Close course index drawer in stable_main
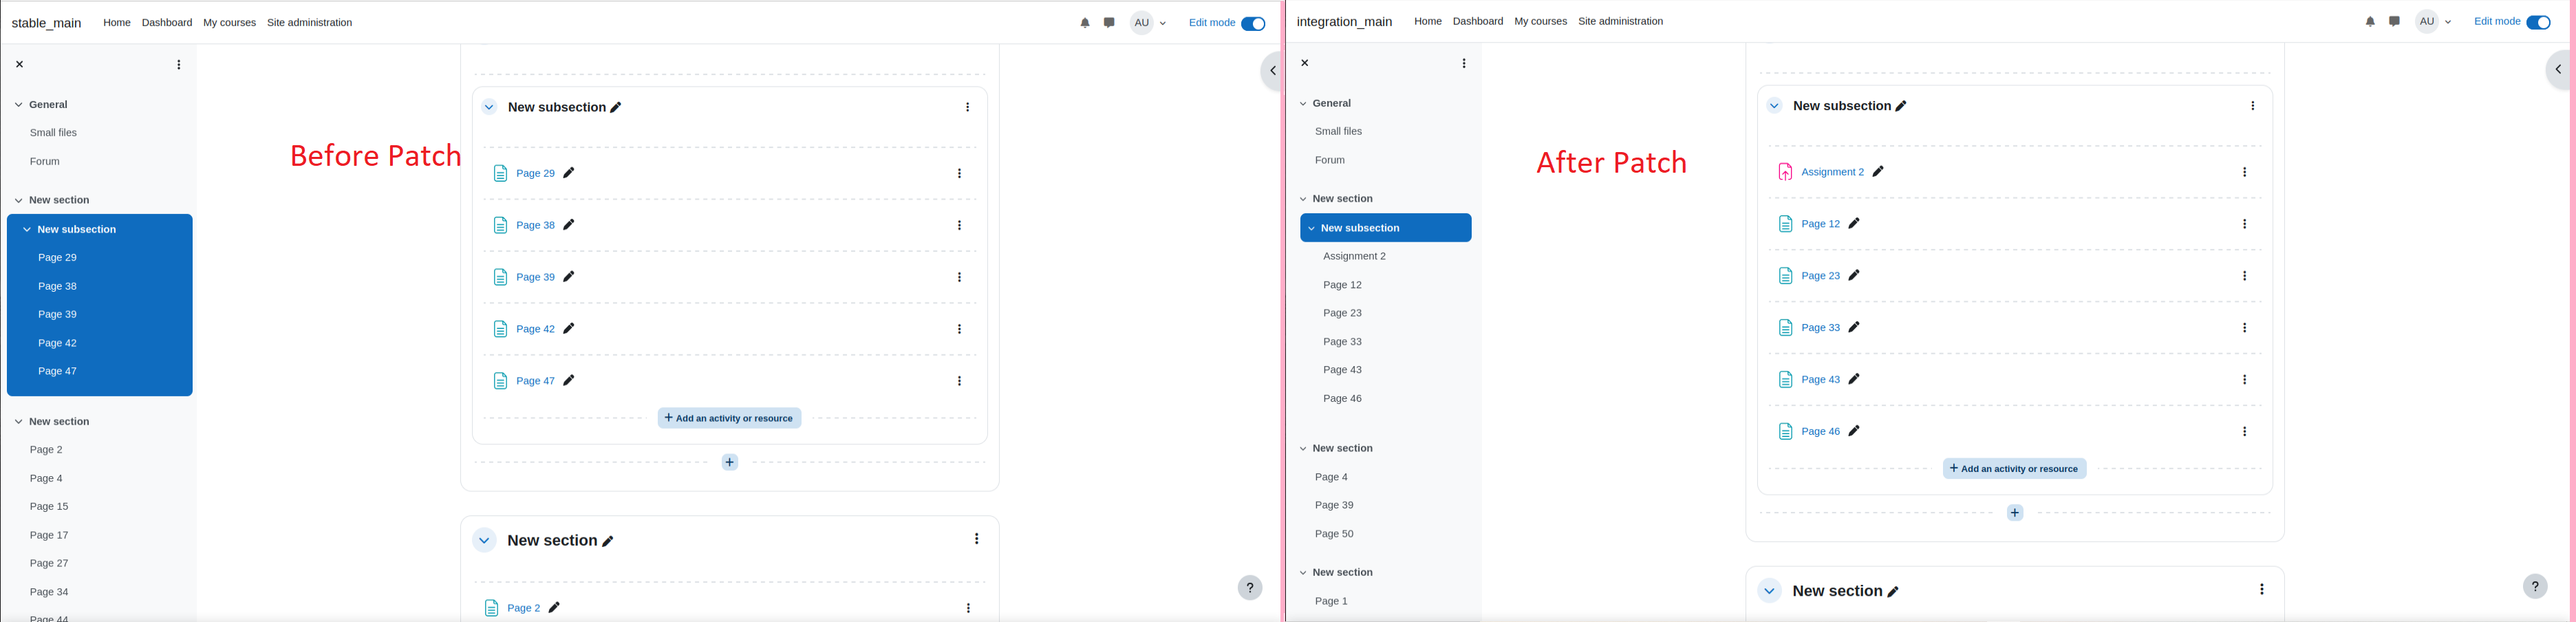2576x622 pixels. coord(19,64)
